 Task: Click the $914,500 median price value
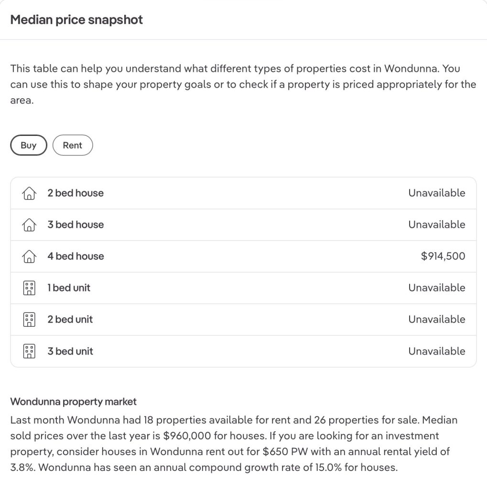(x=443, y=256)
